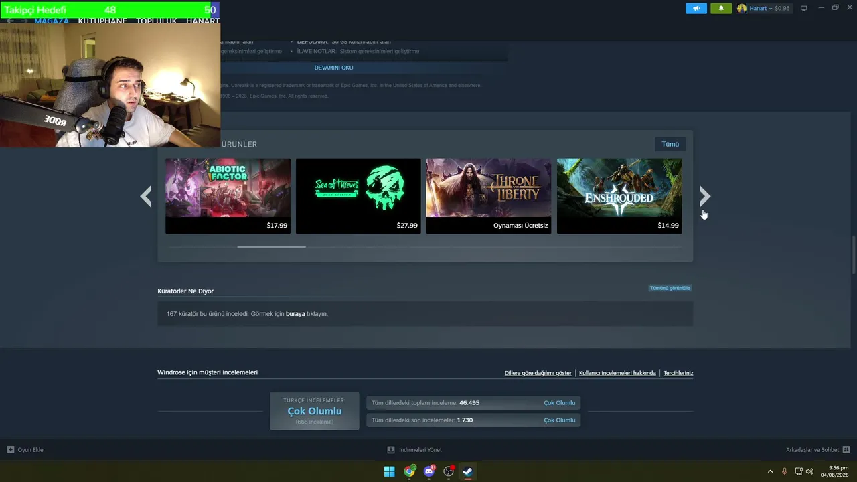This screenshot has width=857, height=482.
Task: Open network settings tray icon
Action: coord(799,471)
